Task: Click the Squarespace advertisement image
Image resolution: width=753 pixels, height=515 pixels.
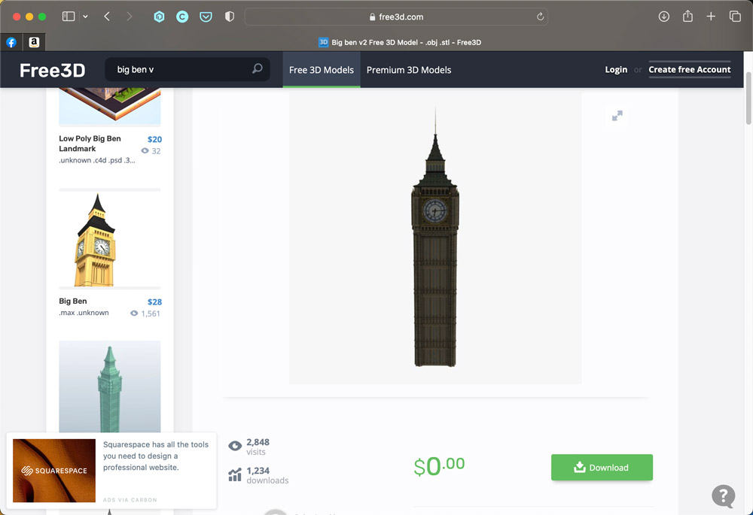Action: point(54,471)
